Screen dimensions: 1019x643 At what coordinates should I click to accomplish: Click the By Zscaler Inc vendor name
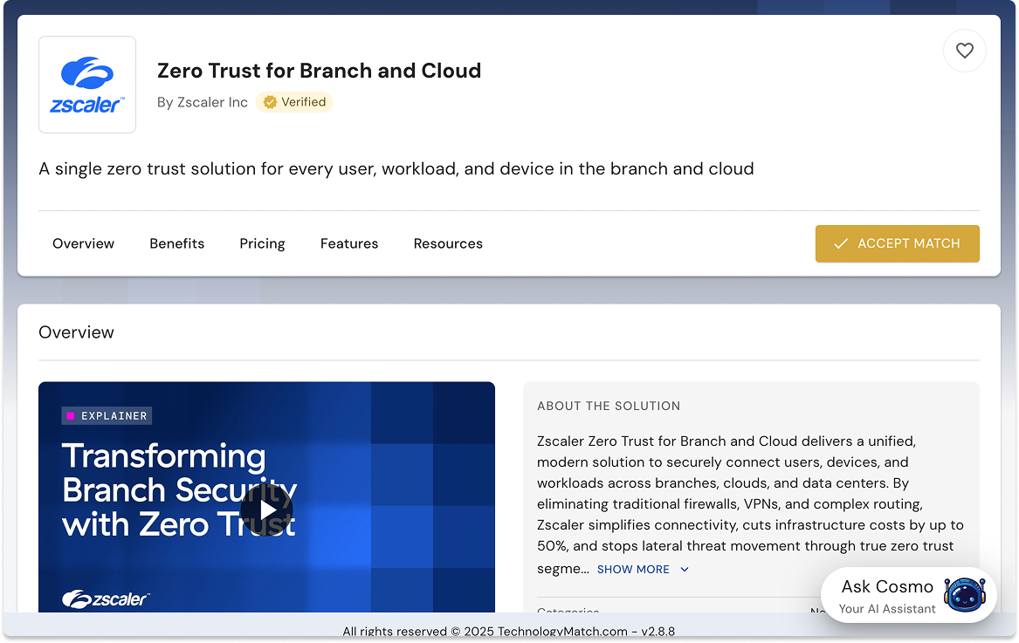[202, 103]
